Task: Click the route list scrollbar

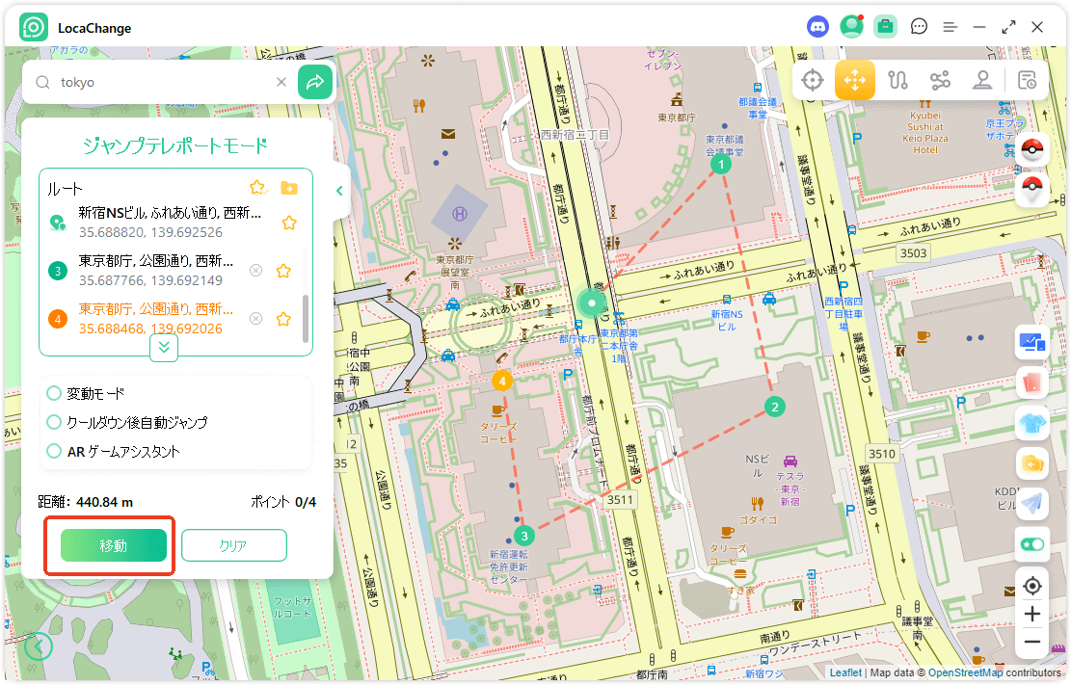Action: 306,318
